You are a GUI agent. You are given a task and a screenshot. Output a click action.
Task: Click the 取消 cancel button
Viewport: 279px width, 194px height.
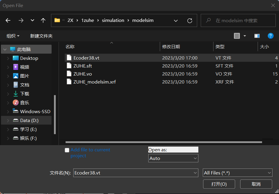[256, 184]
